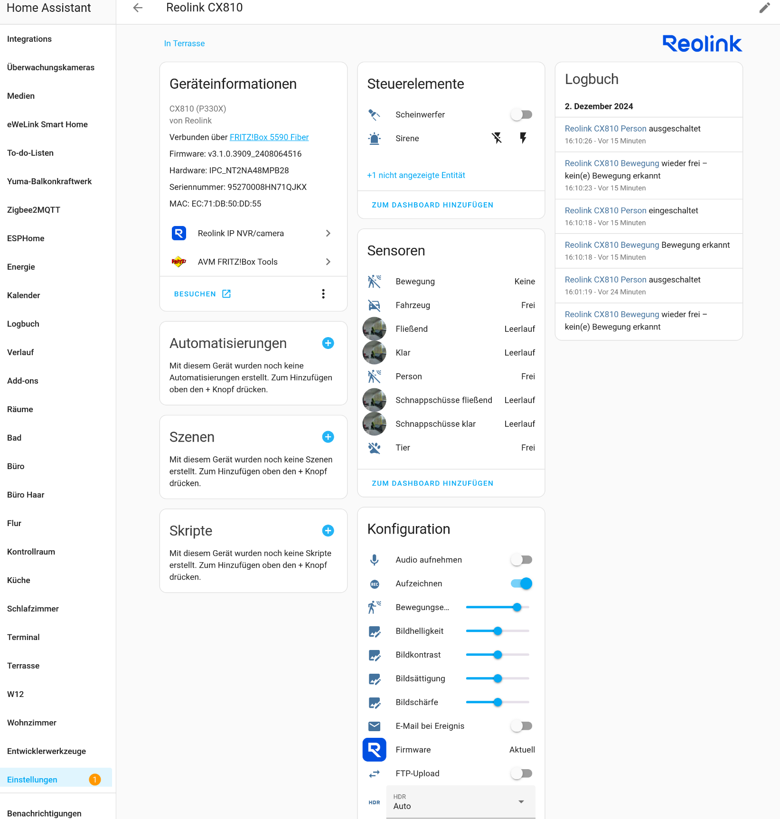Adjust the Bewegungsempfindlichkeit slider

498,607
